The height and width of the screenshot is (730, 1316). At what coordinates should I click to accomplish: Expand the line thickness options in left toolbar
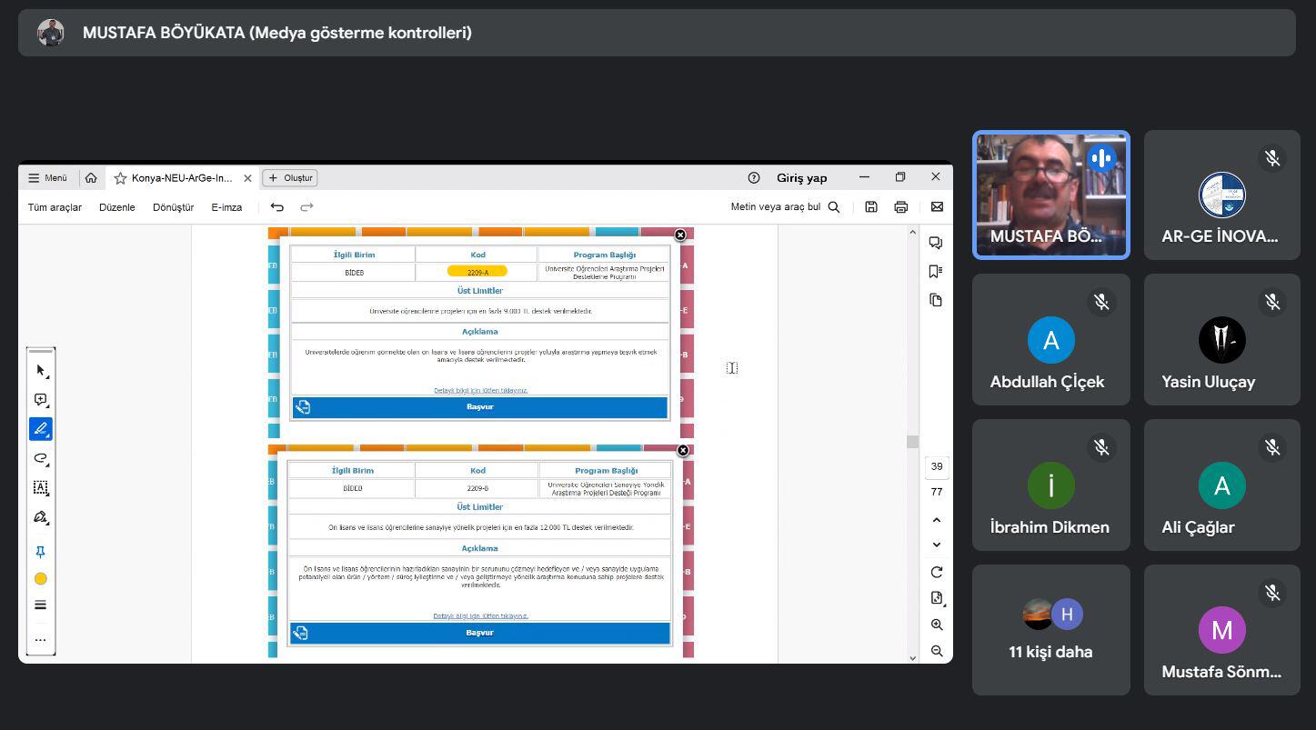40,605
